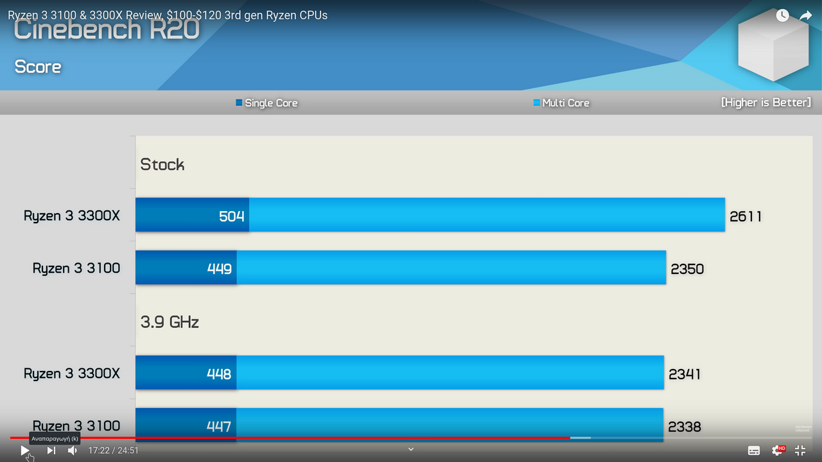Skip to the next video
The image size is (822, 462).
(x=51, y=450)
